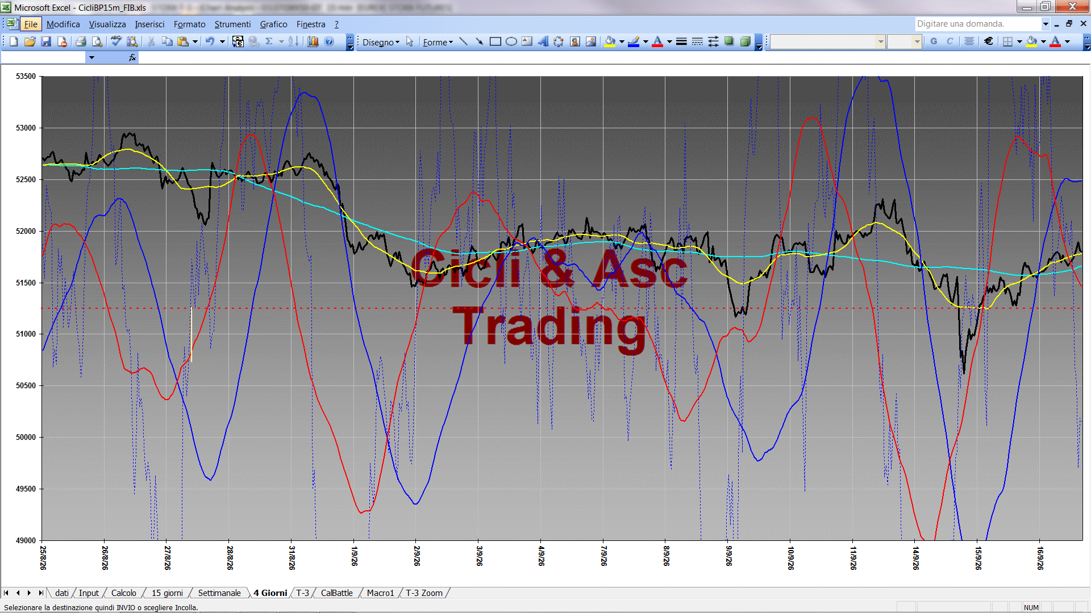Toggle the Shadow style button

[x=729, y=41]
